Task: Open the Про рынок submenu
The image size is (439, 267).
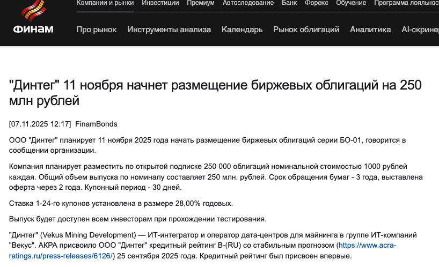Action: [96, 29]
